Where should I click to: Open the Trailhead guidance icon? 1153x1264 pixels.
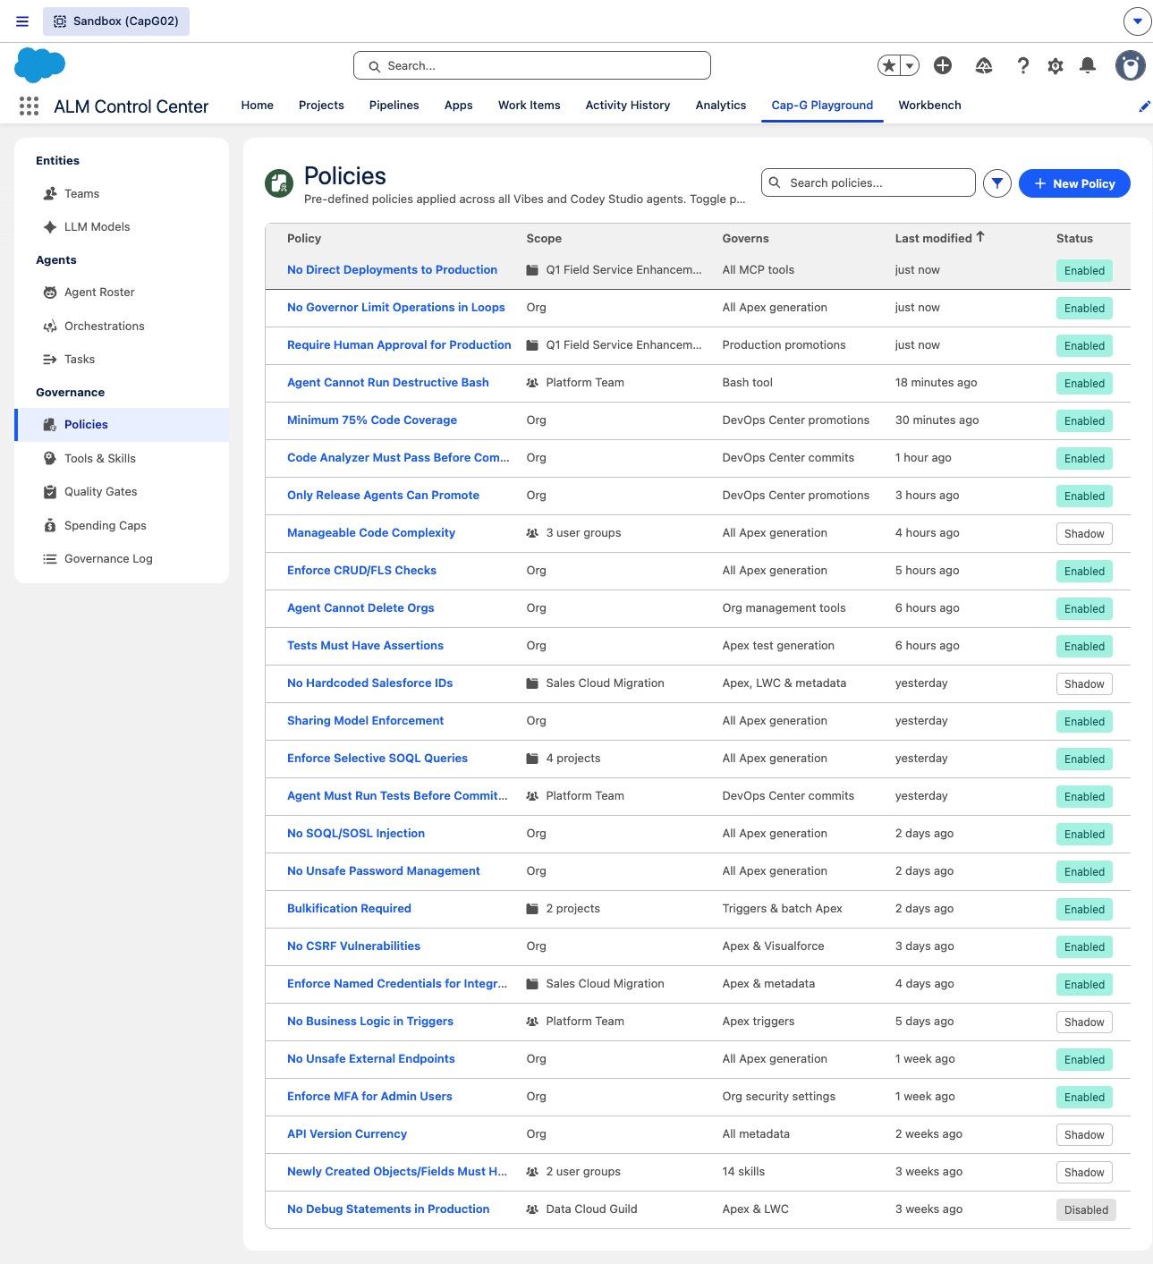(x=984, y=65)
